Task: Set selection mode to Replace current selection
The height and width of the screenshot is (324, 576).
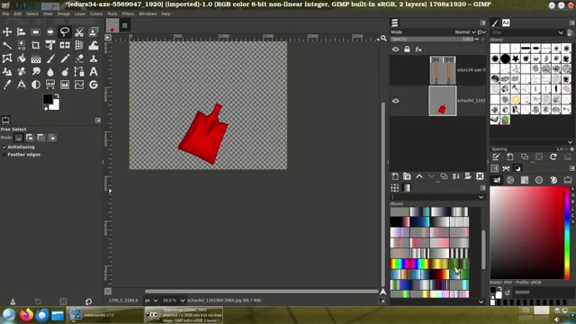Action: pos(18,138)
